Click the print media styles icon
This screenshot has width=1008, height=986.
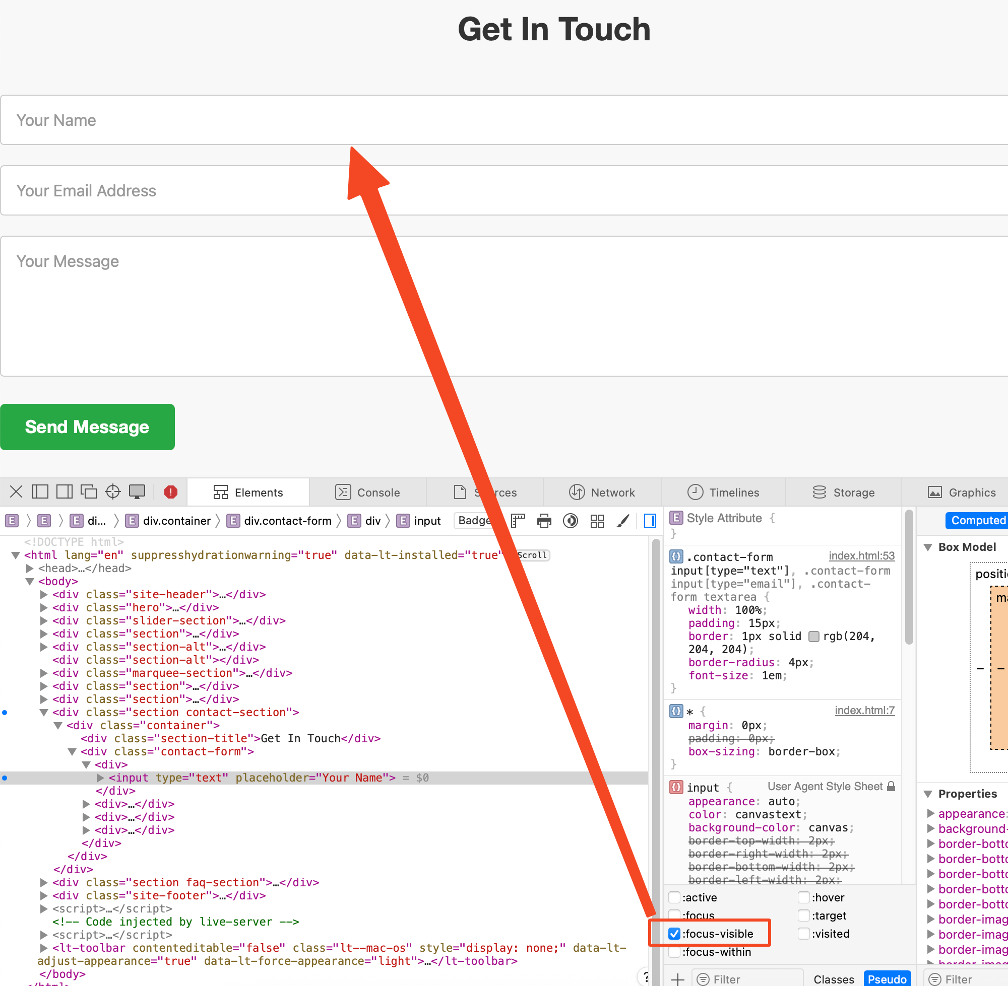pos(544,521)
